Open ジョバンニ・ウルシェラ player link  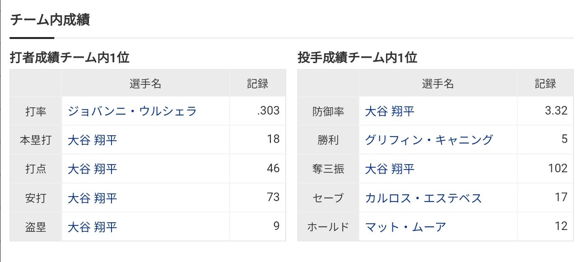coord(132,111)
